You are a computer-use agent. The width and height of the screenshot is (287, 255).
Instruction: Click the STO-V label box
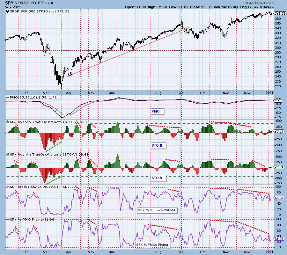coord(158,178)
